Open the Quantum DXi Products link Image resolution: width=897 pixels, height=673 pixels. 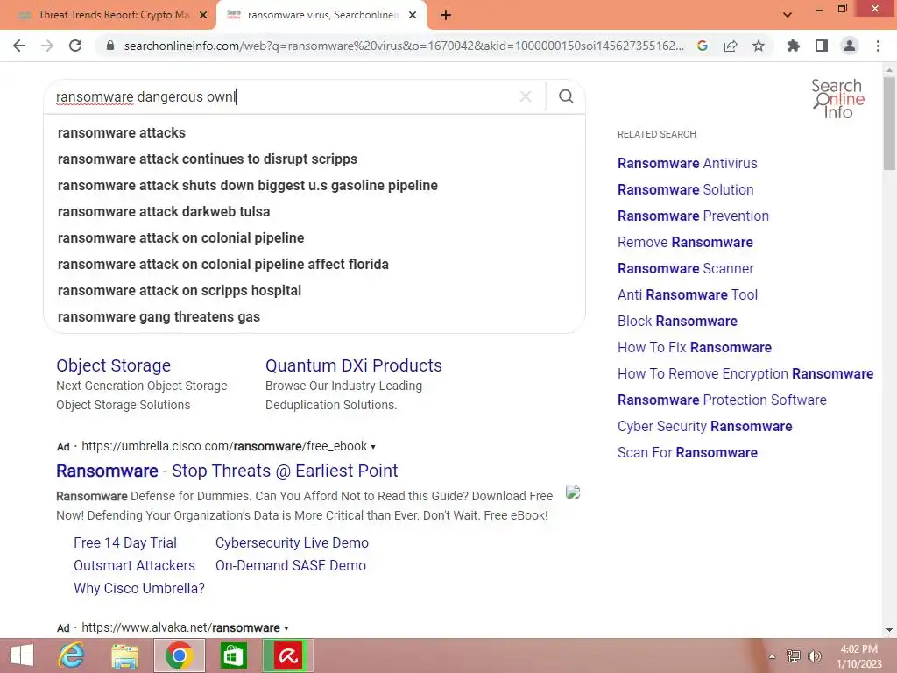pos(354,365)
